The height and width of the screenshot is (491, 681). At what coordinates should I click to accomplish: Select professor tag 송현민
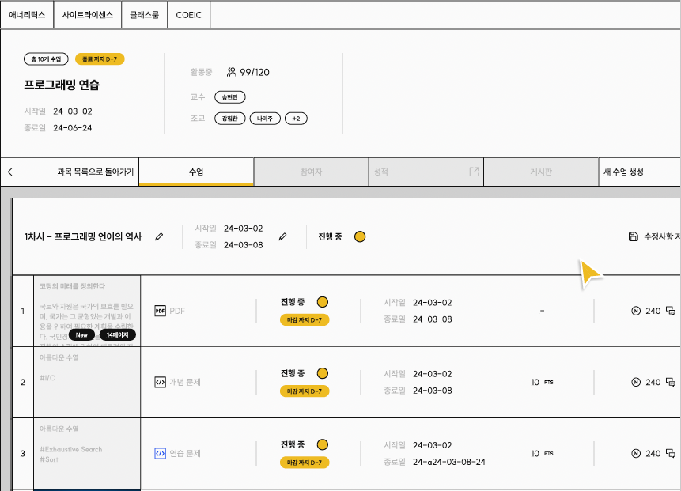pos(229,97)
